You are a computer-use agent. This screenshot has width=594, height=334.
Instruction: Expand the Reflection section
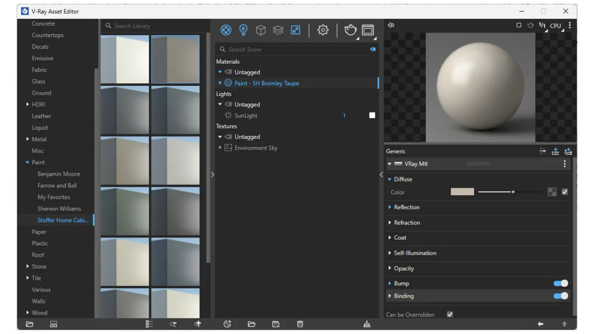click(390, 207)
